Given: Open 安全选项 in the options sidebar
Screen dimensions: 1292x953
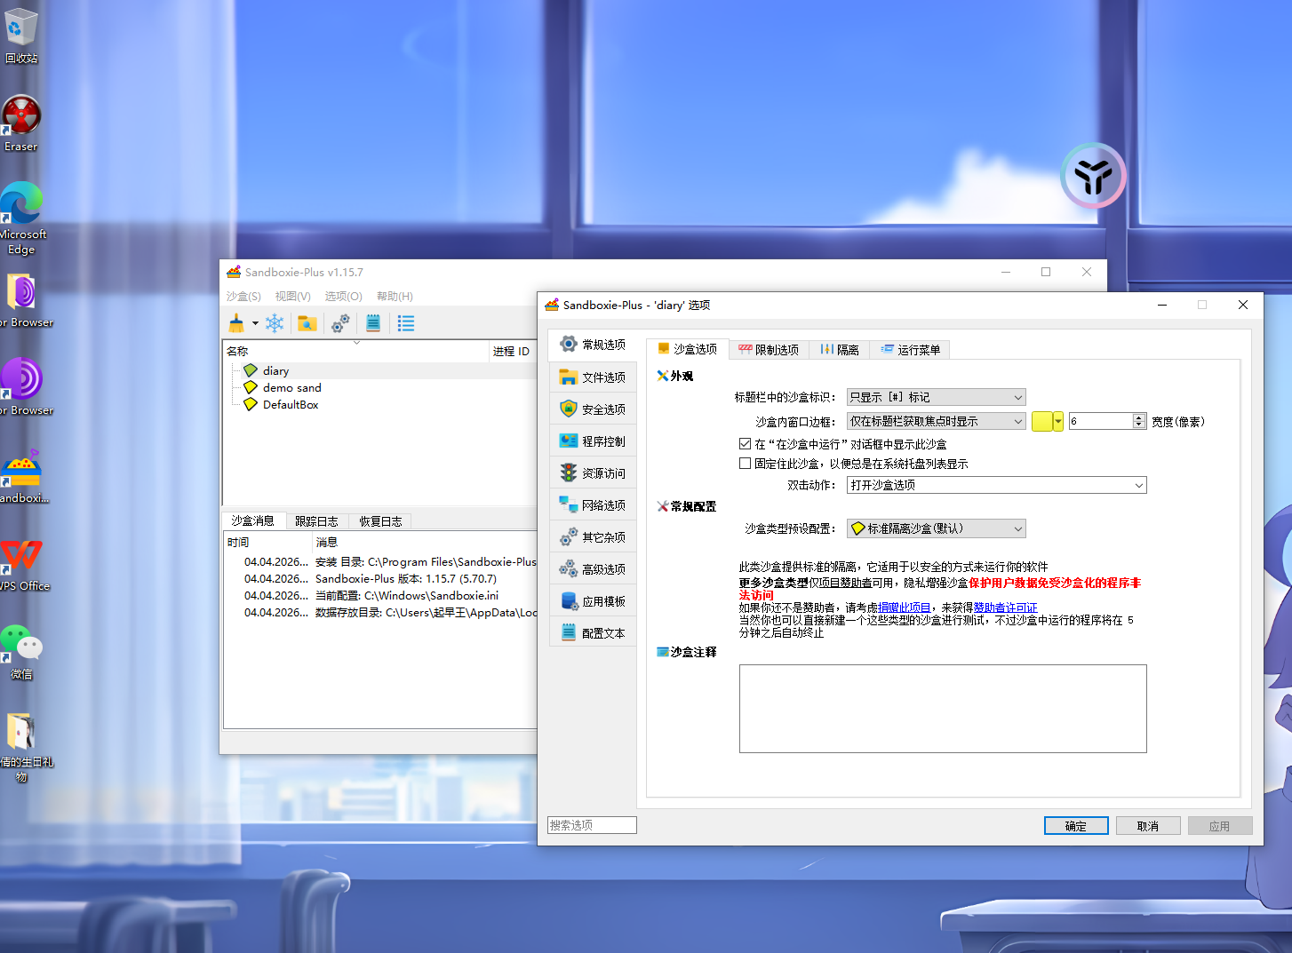Looking at the screenshot, I should [593, 409].
